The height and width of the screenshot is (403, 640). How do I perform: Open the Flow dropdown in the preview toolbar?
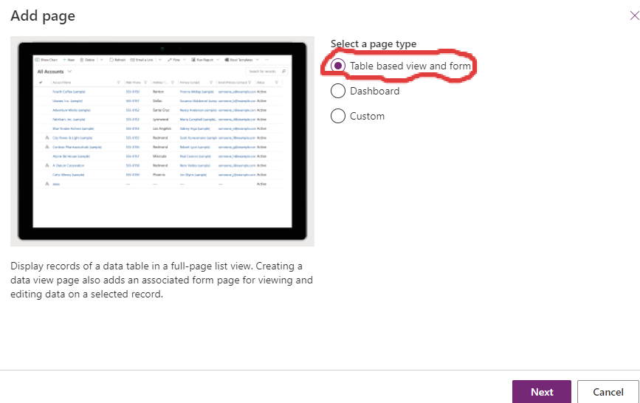(x=183, y=59)
